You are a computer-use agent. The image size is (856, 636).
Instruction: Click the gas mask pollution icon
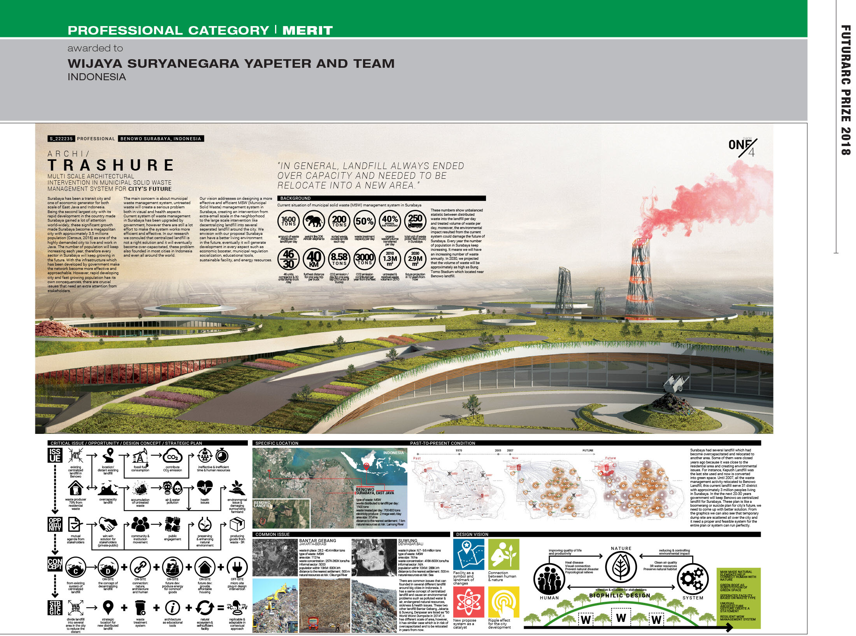(168, 488)
